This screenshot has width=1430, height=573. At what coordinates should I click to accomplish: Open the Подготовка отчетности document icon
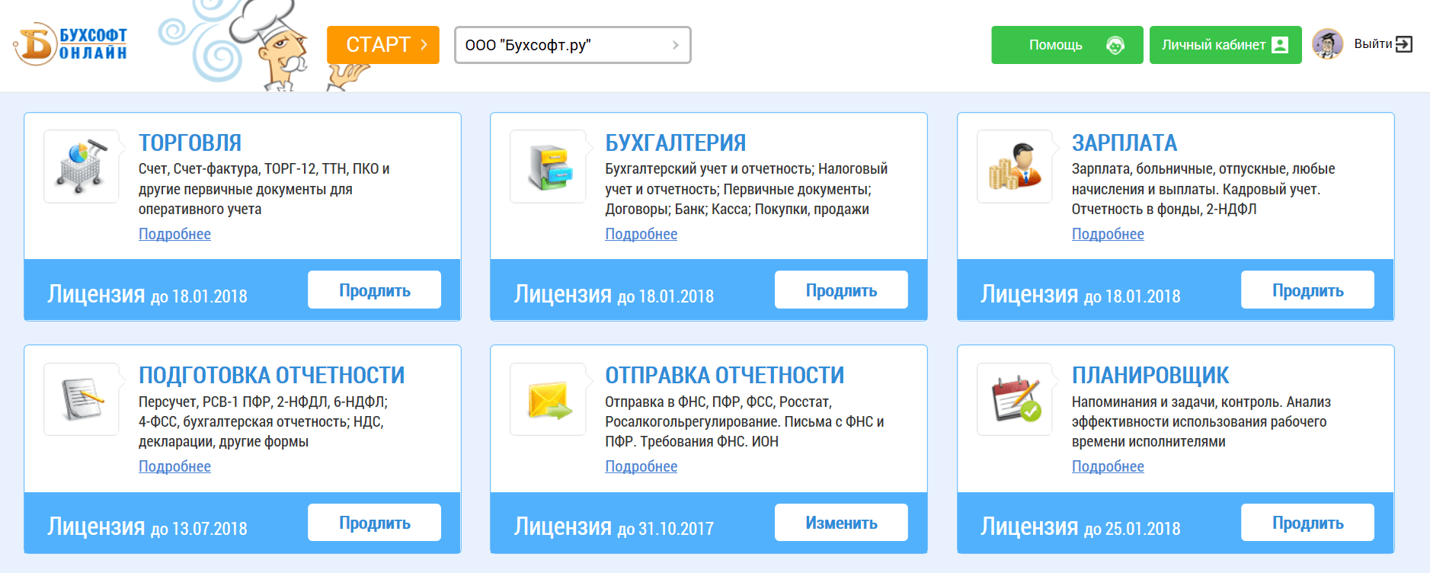coord(82,399)
